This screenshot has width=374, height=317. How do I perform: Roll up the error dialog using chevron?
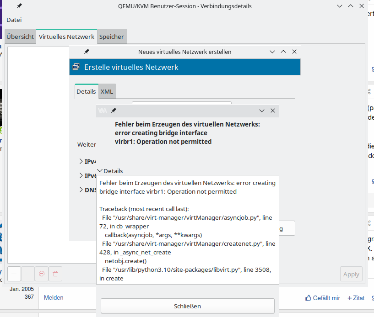tap(262, 111)
